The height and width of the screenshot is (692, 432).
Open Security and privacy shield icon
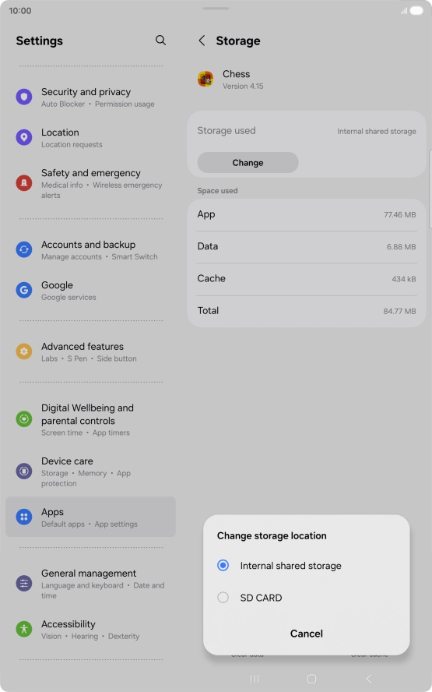pos(24,97)
